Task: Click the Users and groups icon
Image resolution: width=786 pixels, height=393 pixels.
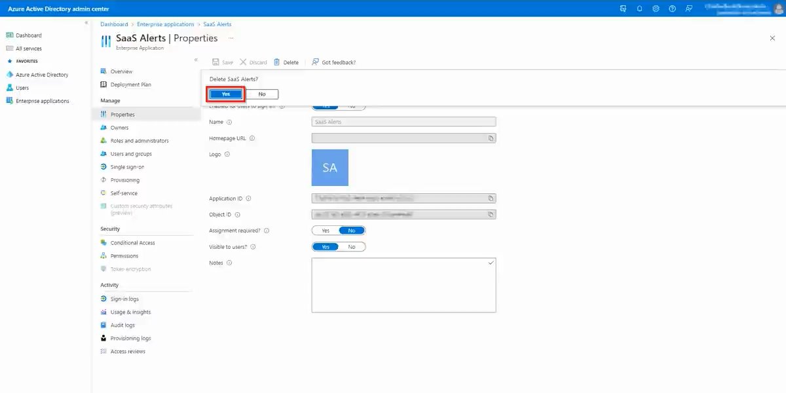Action: pyautogui.click(x=103, y=154)
